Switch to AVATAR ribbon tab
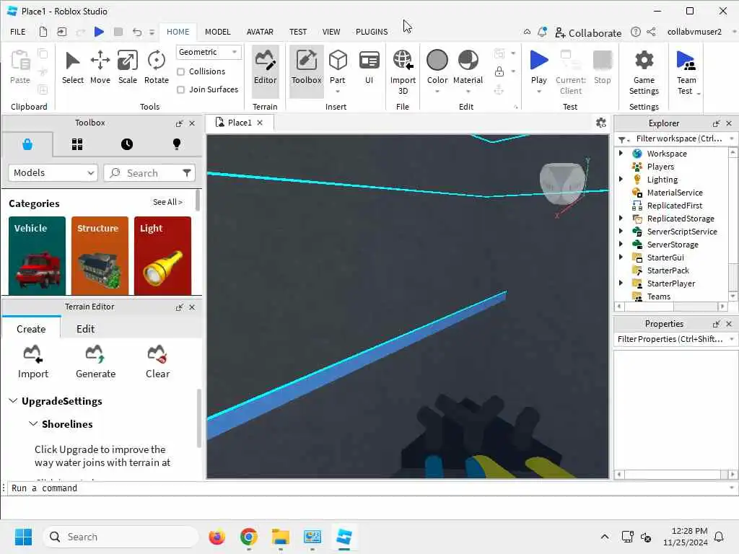 pos(260,32)
